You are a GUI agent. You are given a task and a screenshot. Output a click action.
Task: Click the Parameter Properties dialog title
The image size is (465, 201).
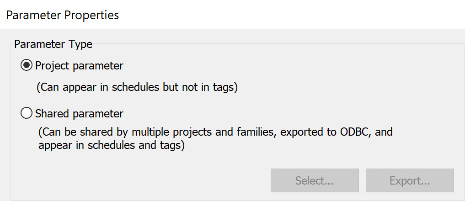click(62, 15)
